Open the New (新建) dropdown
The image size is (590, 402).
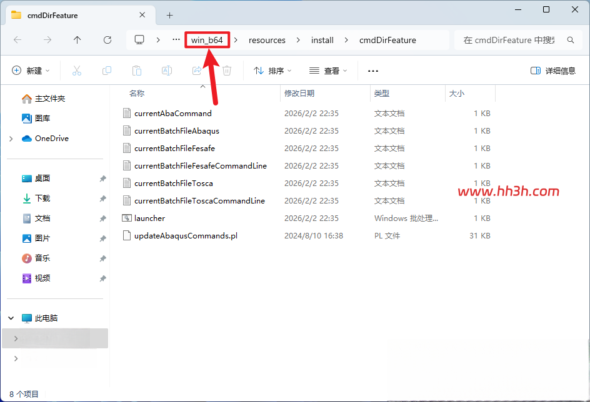click(31, 71)
